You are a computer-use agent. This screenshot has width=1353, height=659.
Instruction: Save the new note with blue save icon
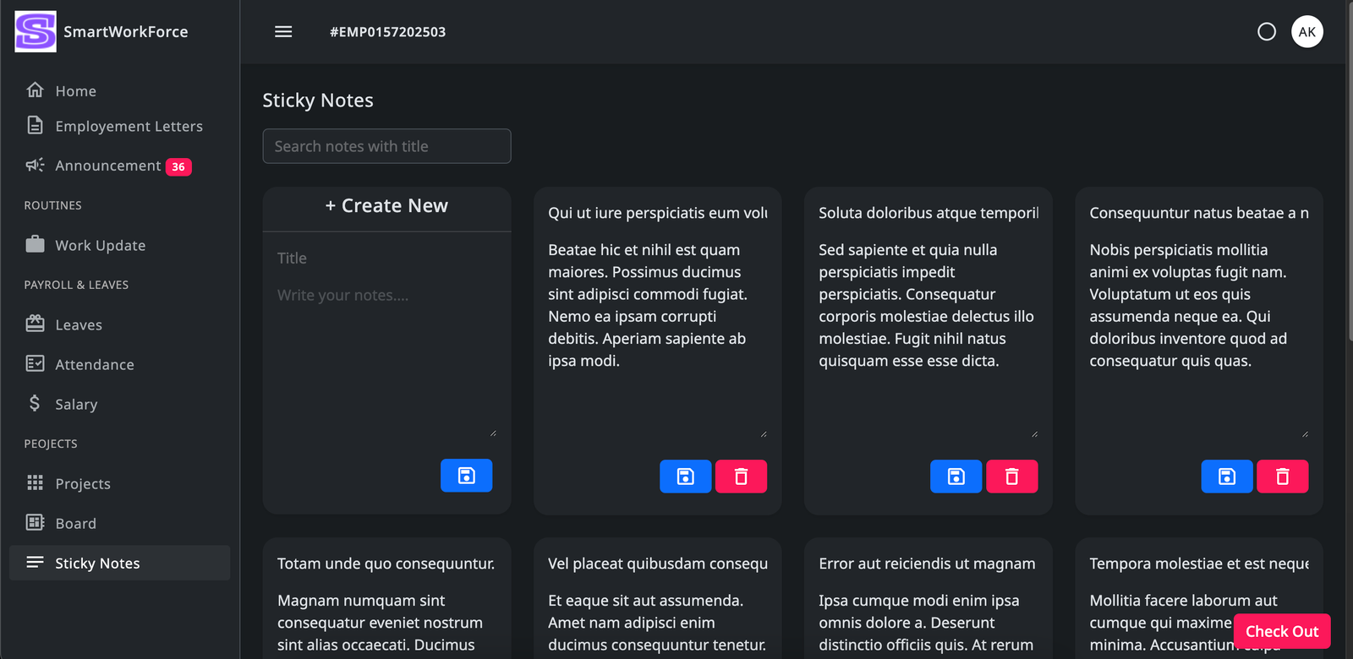[466, 476]
